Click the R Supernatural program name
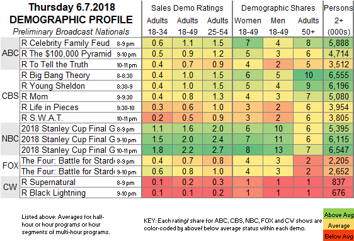 pos(49,182)
